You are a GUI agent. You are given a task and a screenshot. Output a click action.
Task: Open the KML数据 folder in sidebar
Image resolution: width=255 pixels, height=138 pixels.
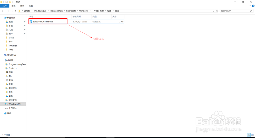pos(13,46)
